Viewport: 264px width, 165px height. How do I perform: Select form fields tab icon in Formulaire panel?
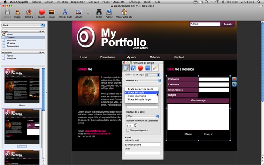click(126, 68)
